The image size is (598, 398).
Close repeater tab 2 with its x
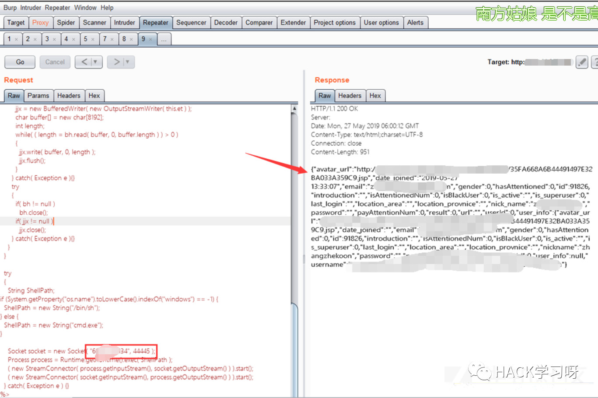pyautogui.click(x=35, y=39)
